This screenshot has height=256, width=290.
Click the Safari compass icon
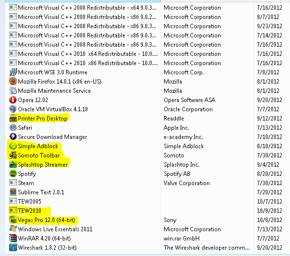(x=13, y=127)
